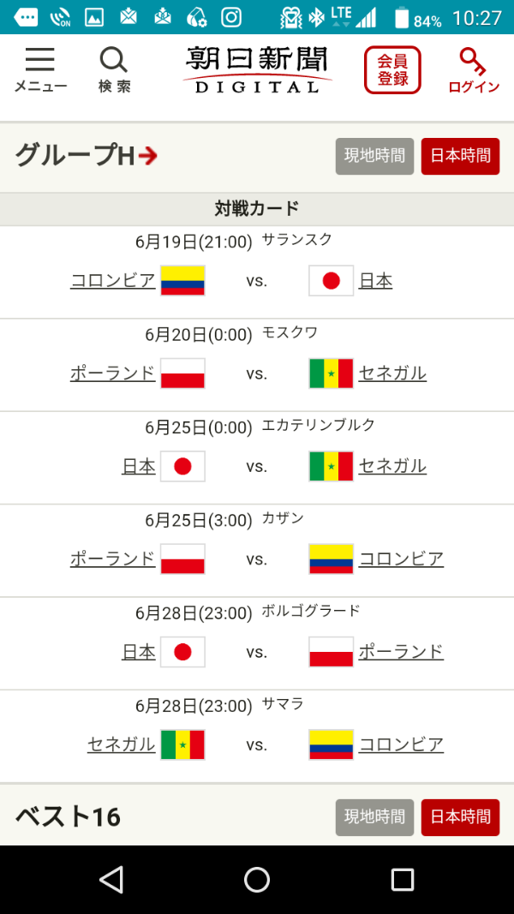Tap Japan flag in June 19 match
Screen dimensions: 514x914
pyautogui.click(x=331, y=281)
